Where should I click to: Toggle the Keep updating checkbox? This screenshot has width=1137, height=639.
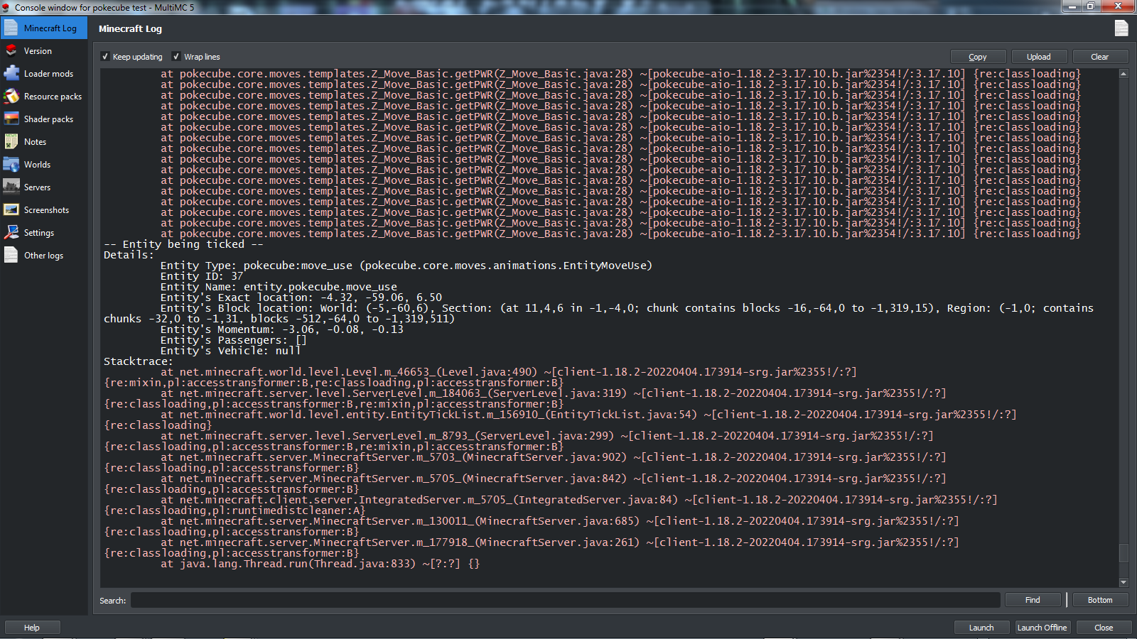pyautogui.click(x=105, y=57)
